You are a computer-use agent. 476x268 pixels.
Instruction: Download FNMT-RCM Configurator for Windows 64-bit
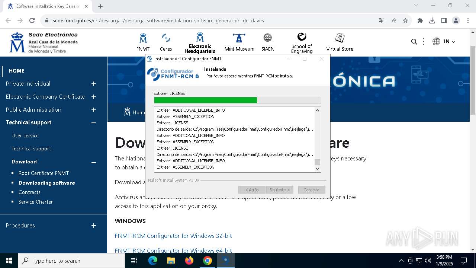point(173,251)
